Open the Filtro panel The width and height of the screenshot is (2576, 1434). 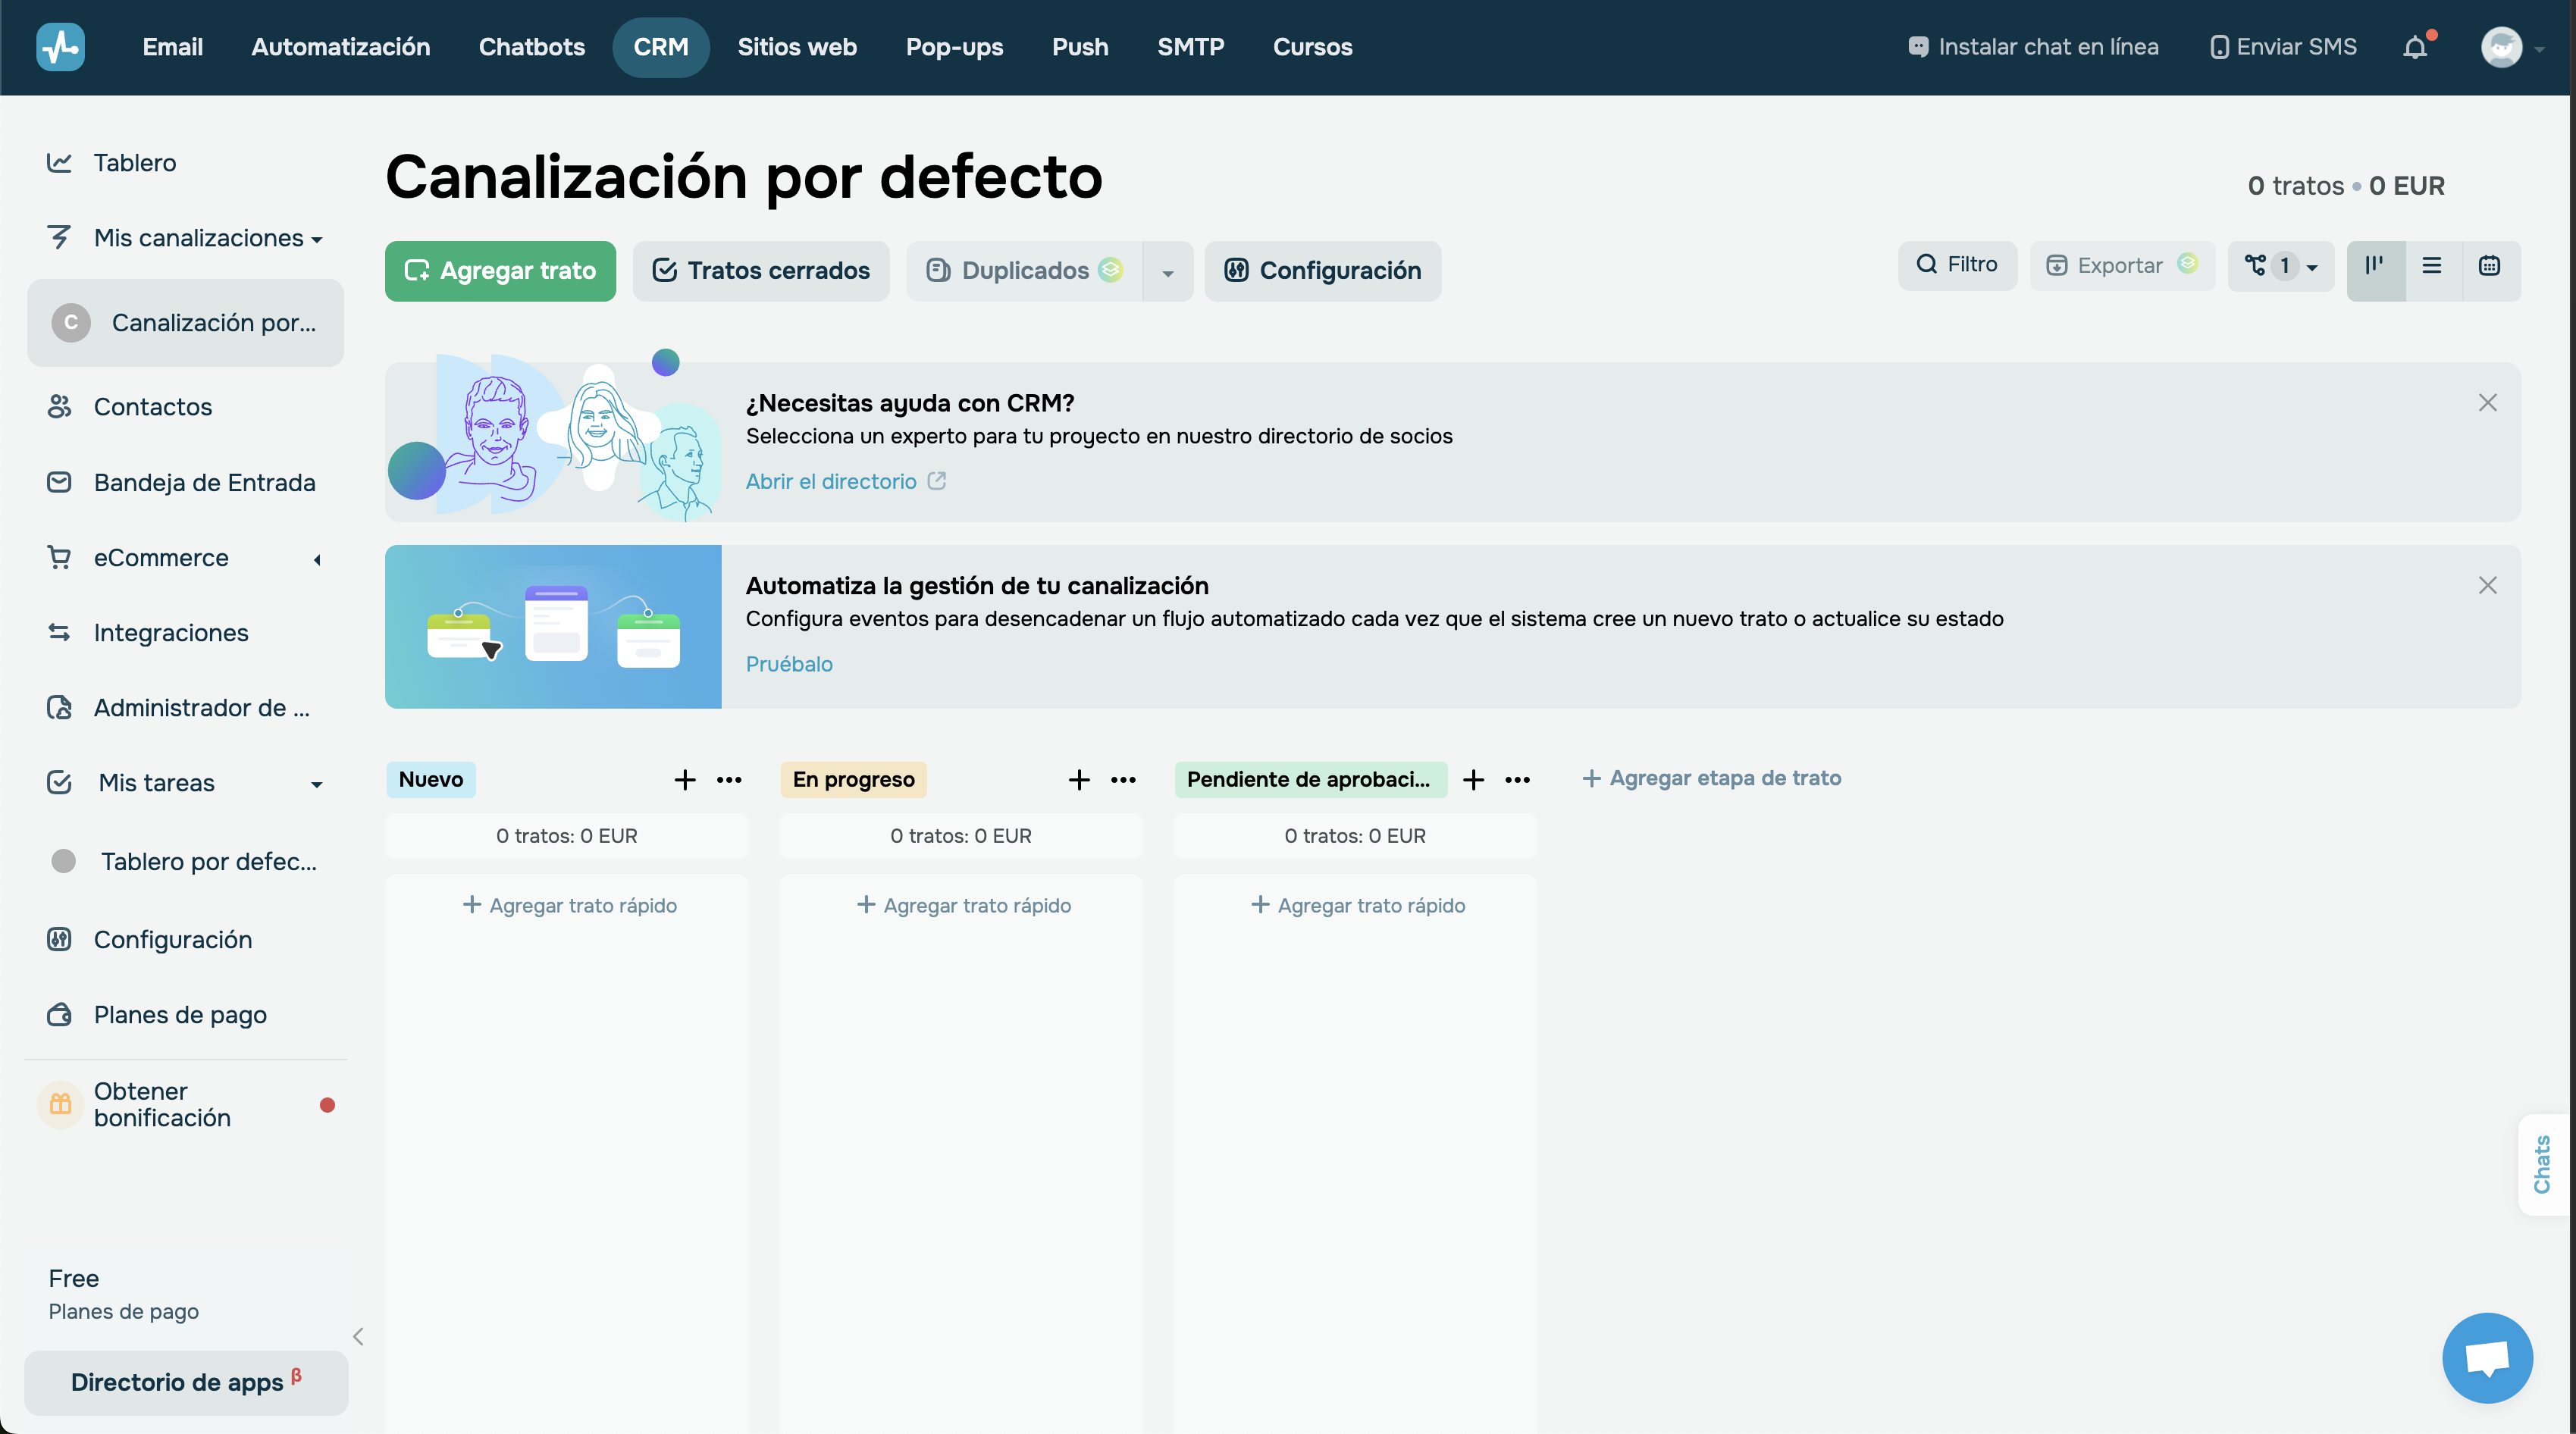(x=1957, y=265)
